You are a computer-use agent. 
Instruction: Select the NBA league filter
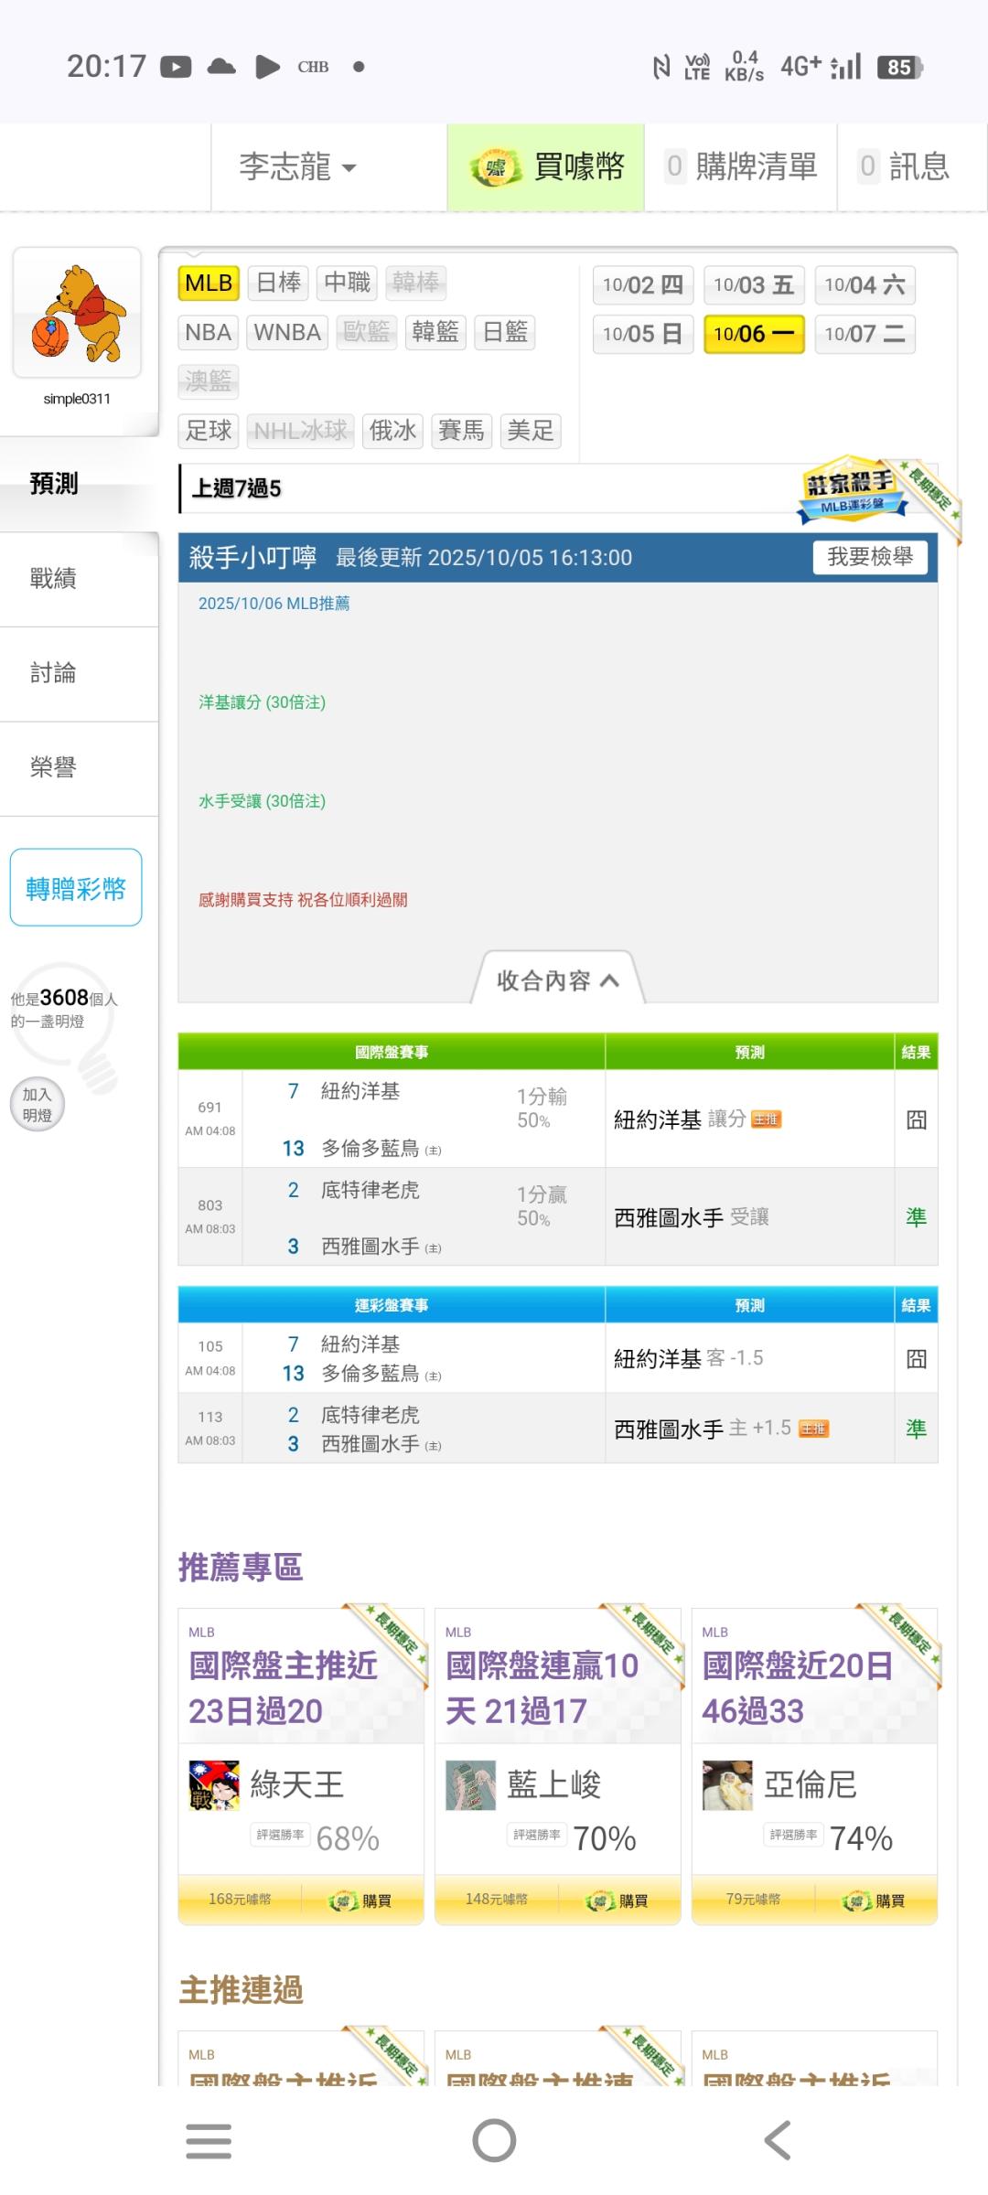click(208, 332)
